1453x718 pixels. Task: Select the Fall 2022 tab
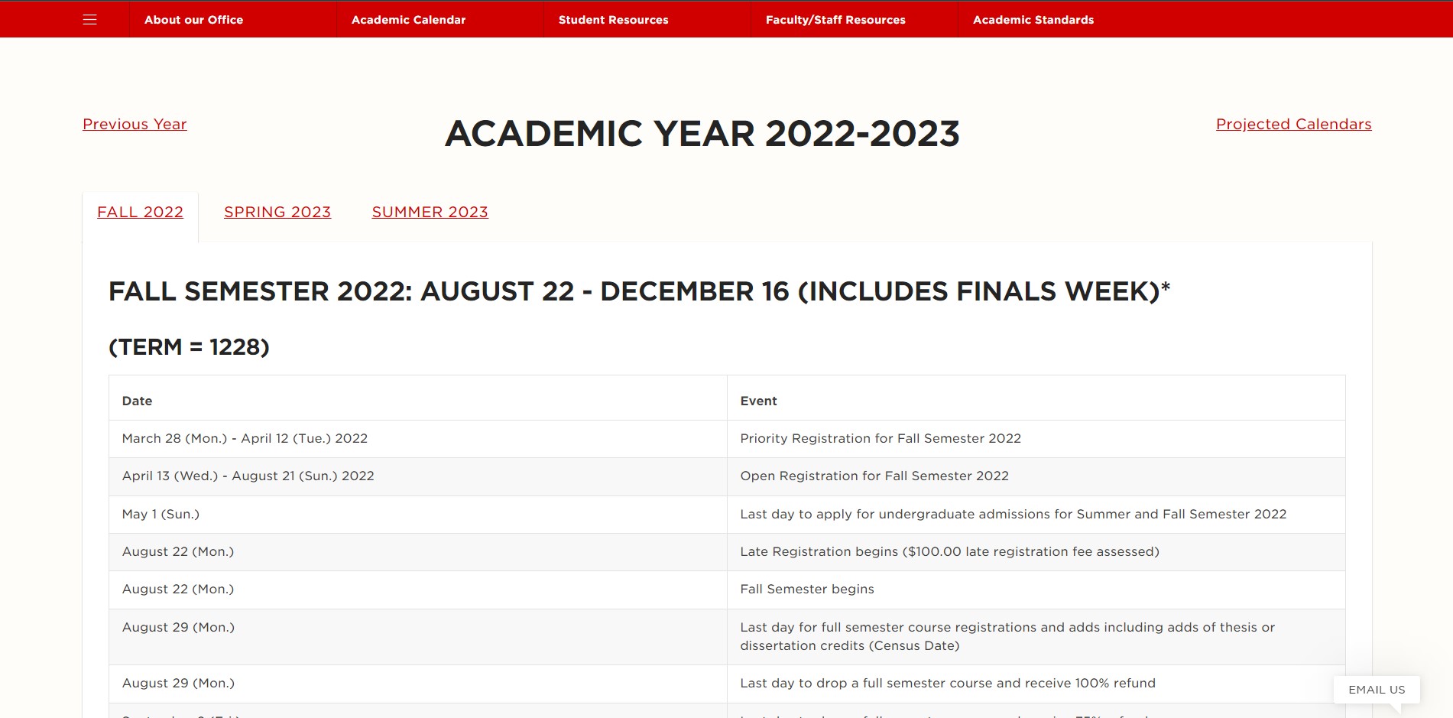coord(140,212)
